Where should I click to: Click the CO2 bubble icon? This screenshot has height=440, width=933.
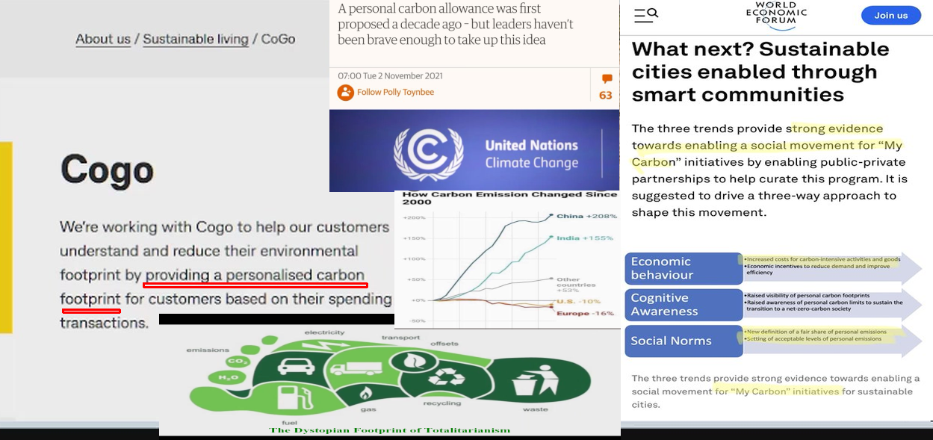point(238,362)
